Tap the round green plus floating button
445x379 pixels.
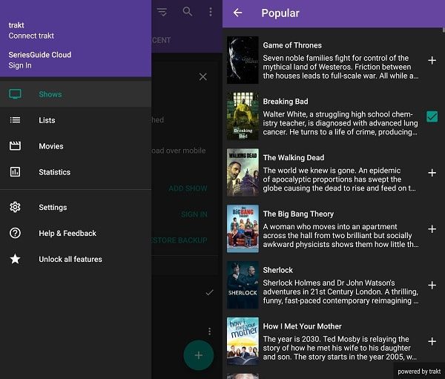tap(199, 355)
